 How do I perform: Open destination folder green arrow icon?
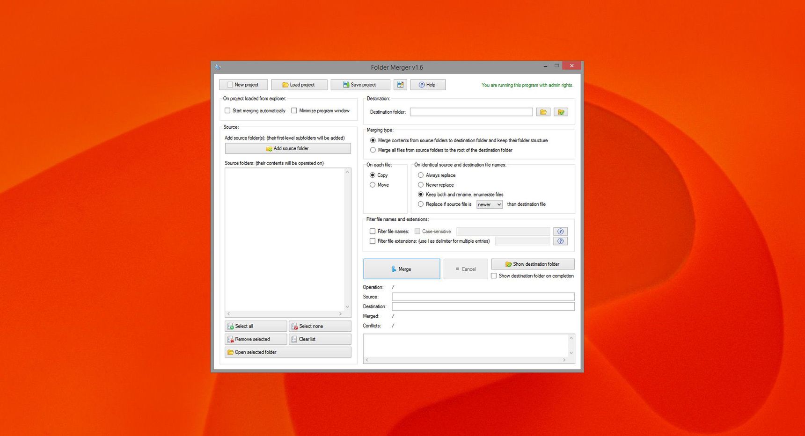click(561, 112)
